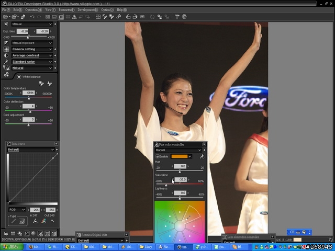This screenshot has height=251, width=335.
Task: Click the development settings gears icon
Action: tap(6, 74)
